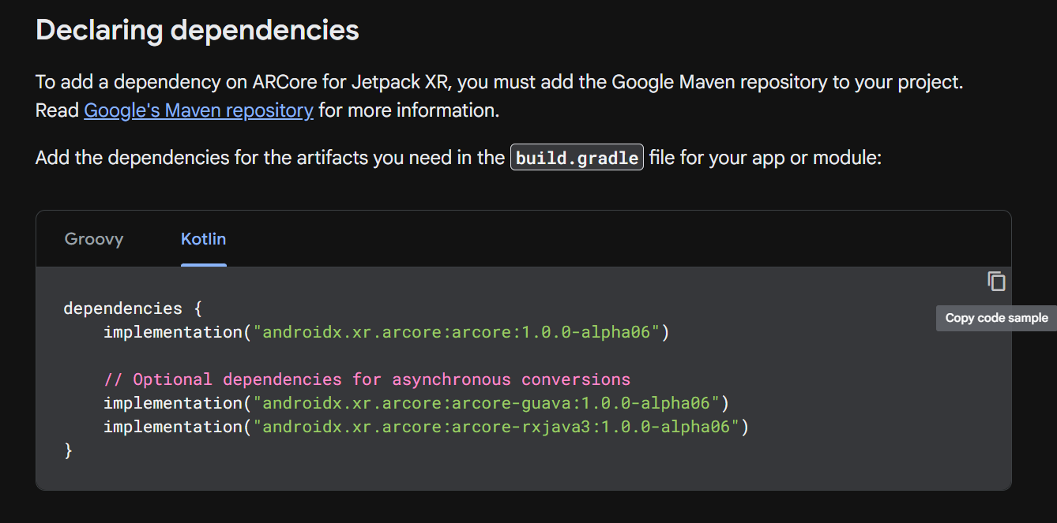The width and height of the screenshot is (1057, 523).
Task: Click the copy code sample icon
Action: click(996, 281)
